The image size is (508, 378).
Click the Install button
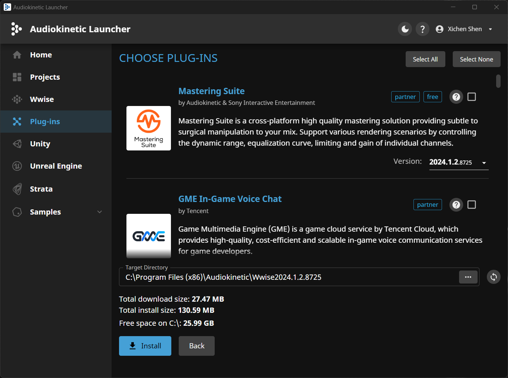pos(145,346)
